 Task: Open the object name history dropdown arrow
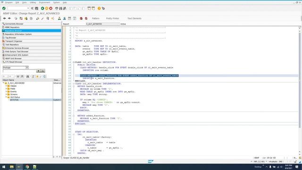pyautogui.click(x=38, y=71)
